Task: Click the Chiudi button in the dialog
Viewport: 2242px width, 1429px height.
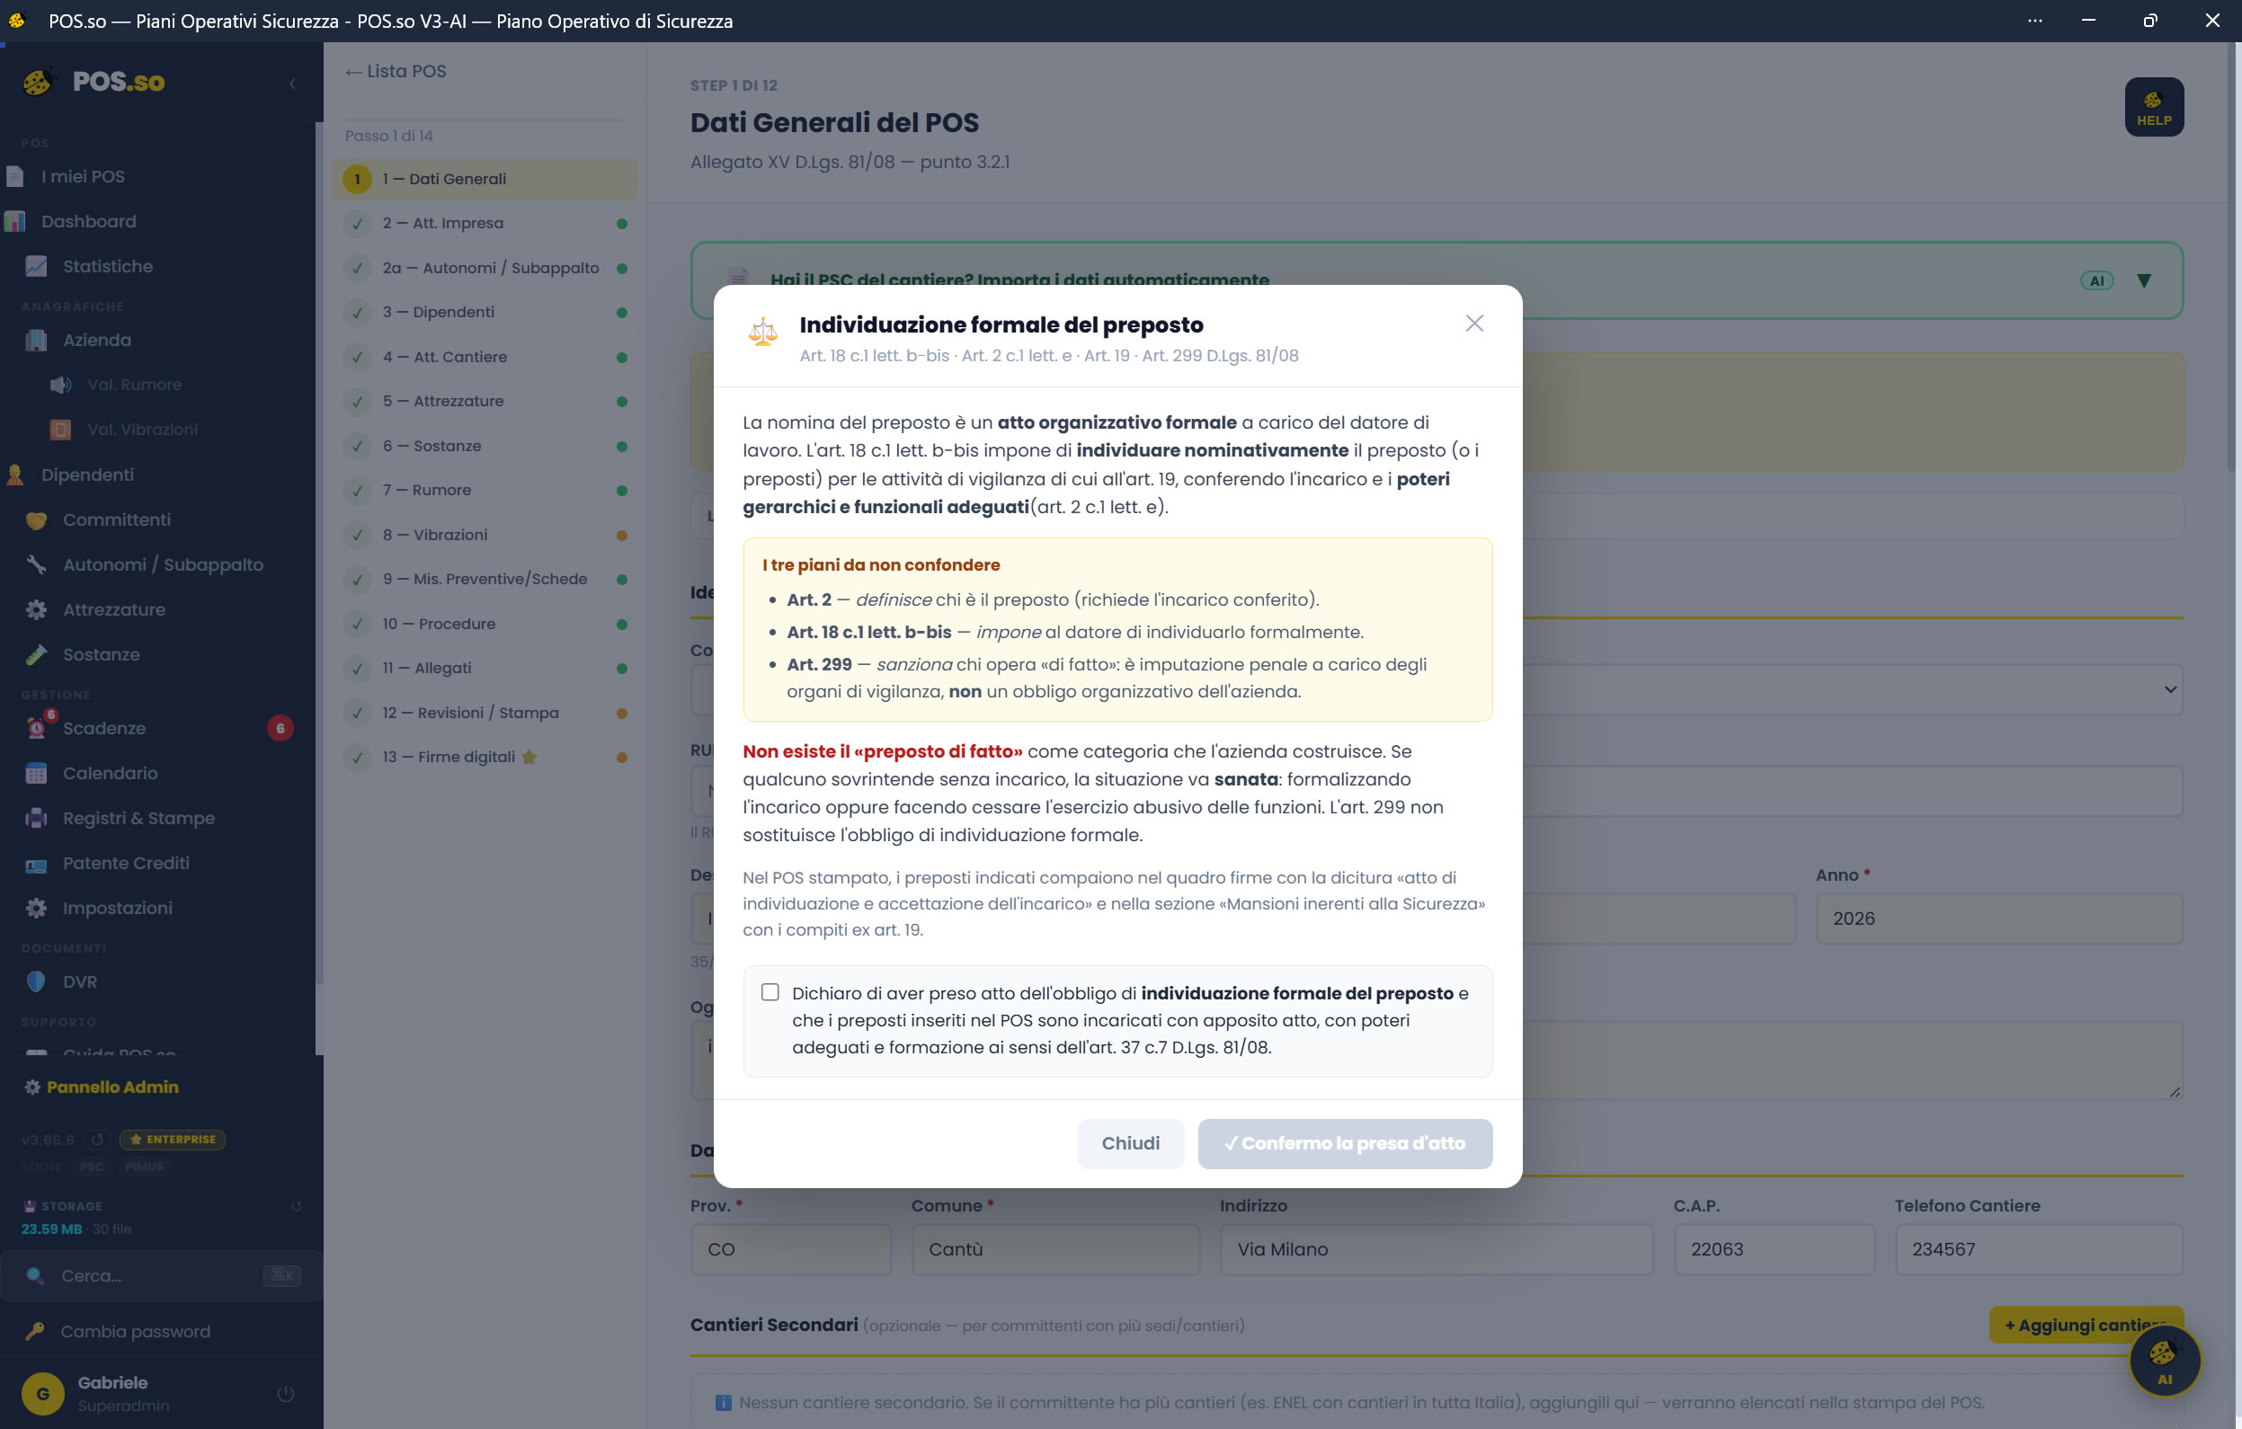Action: coord(1130,1143)
